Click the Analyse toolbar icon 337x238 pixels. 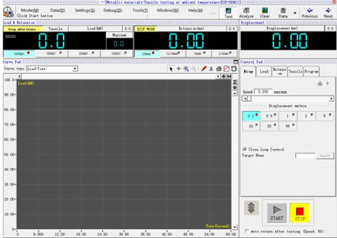coord(246,13)
